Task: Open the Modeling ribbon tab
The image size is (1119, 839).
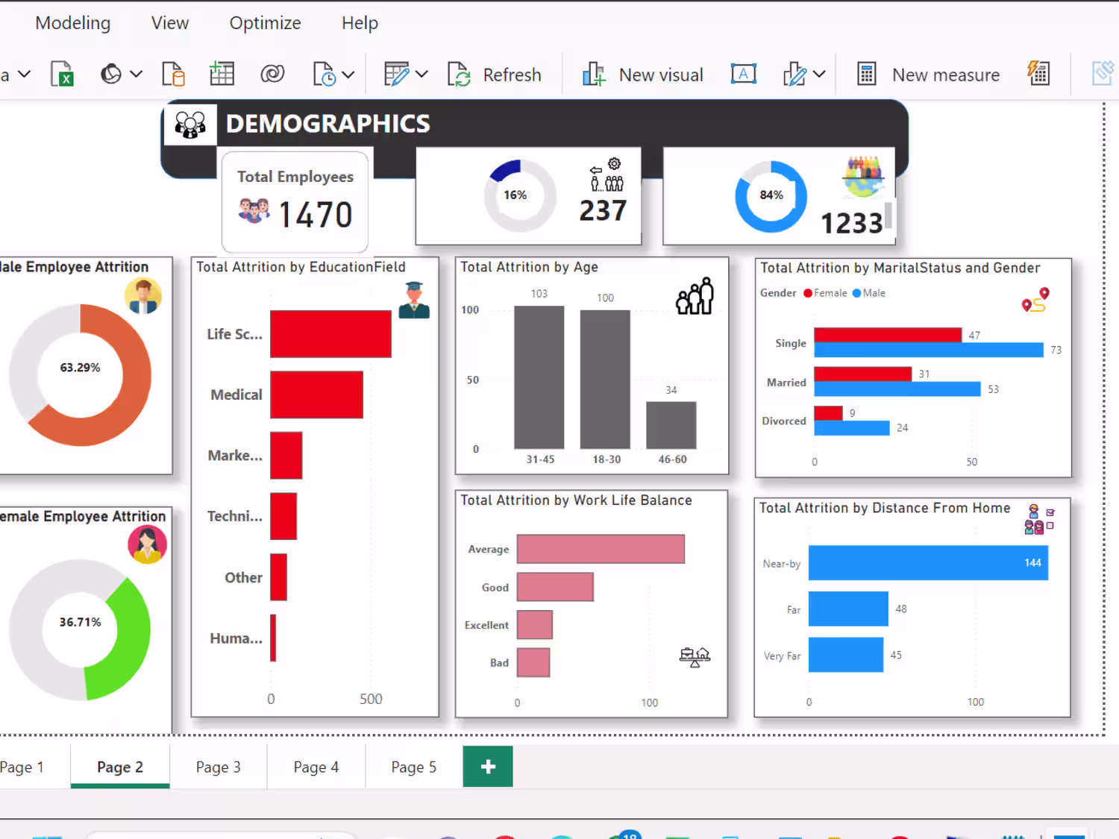Action: coord(73,23)
